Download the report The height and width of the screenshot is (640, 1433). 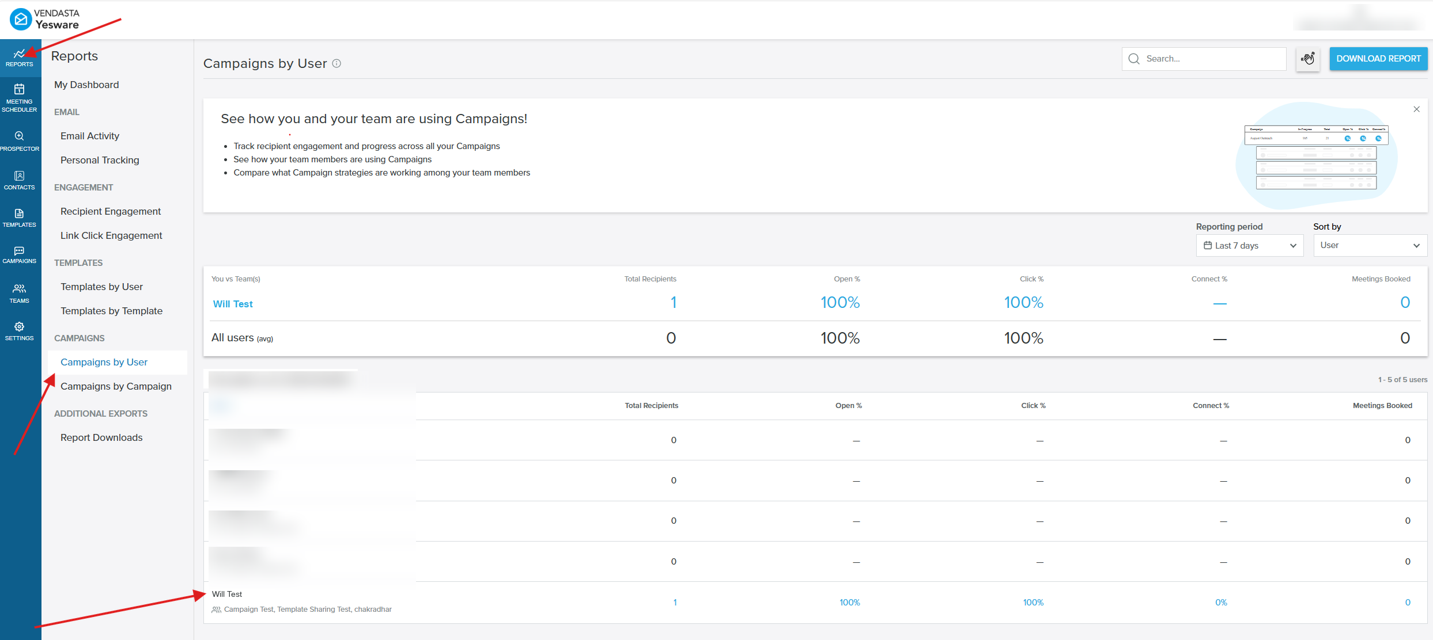coord(1378,59)
